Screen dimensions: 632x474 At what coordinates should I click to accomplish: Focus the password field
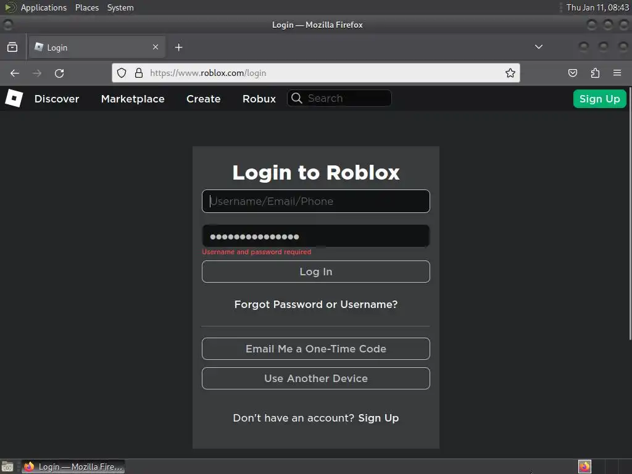[x=316, y=236]
